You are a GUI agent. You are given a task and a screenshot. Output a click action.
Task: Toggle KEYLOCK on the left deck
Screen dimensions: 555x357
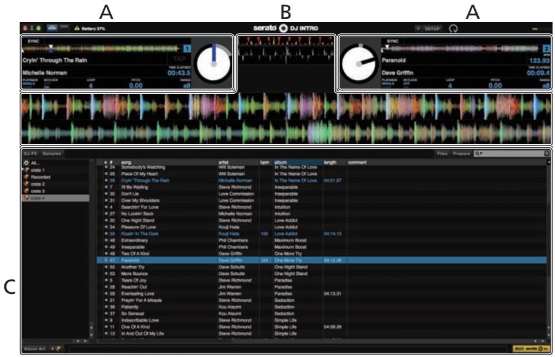[50, 83]
